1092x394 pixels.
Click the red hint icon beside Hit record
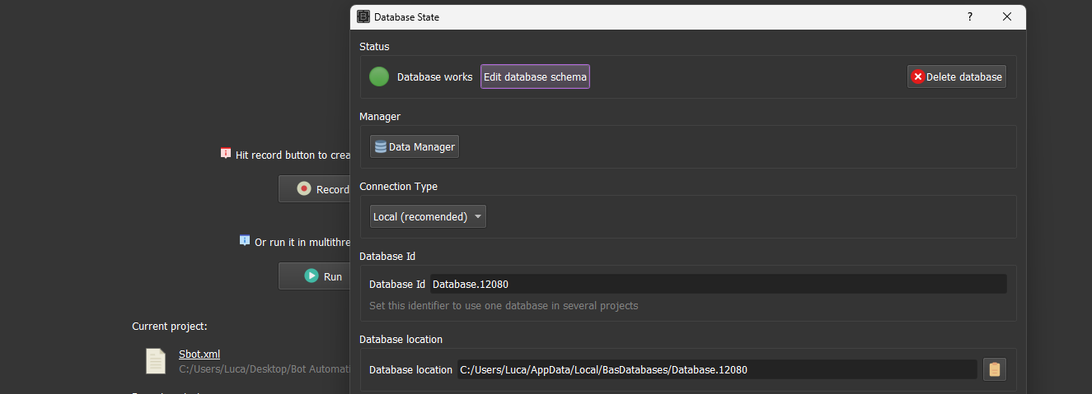[226, 154]
